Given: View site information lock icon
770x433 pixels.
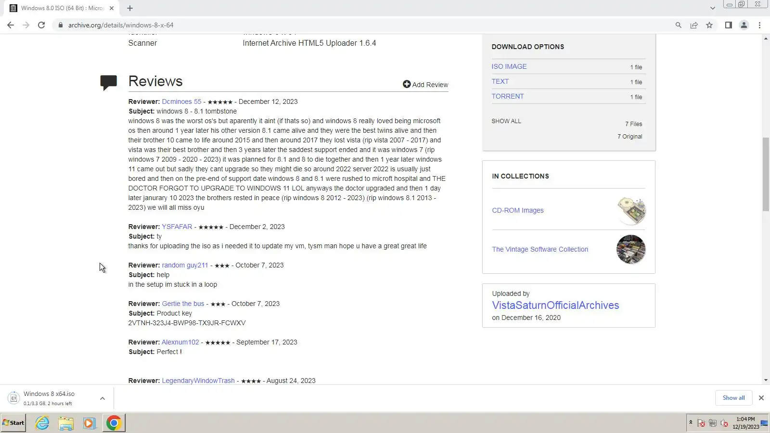Looking at the screenshot, I should 60,25.
